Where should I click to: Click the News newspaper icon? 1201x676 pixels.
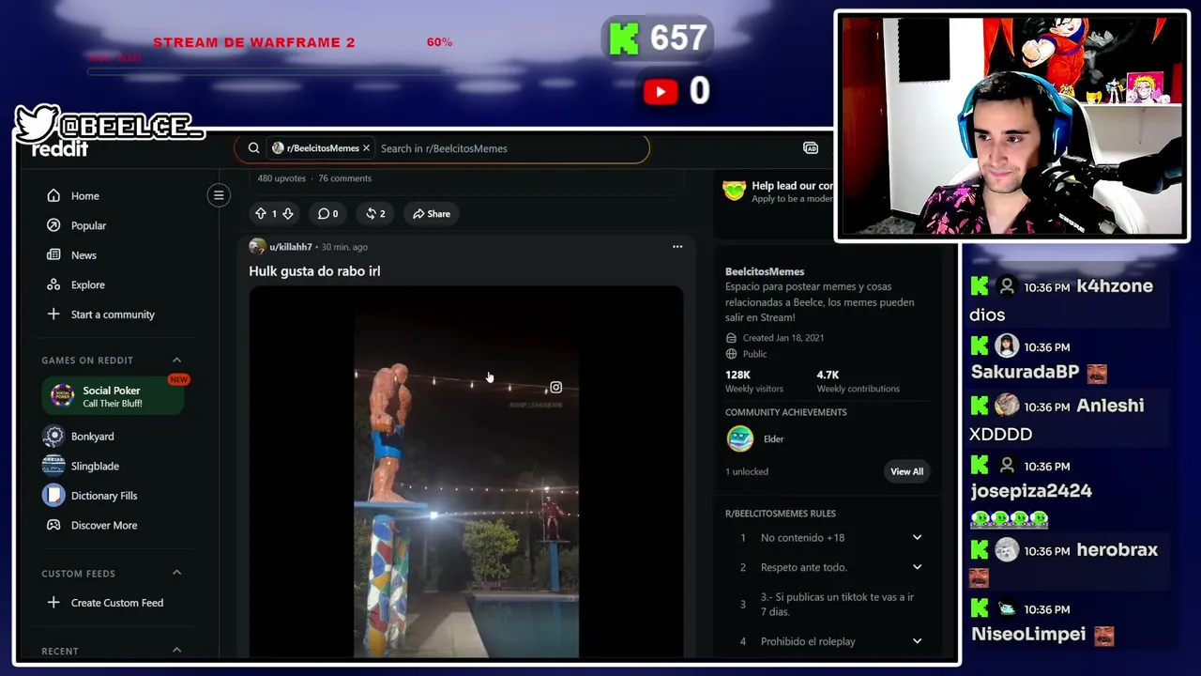coord(53,255)
